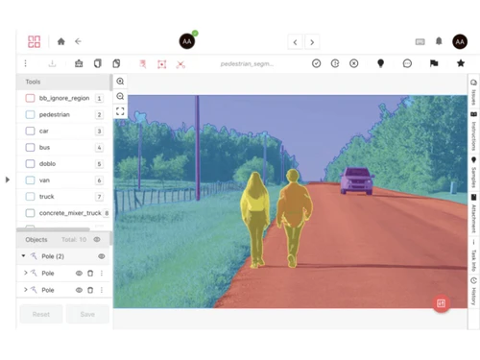Click the Tools panel header

pos(63,82)
